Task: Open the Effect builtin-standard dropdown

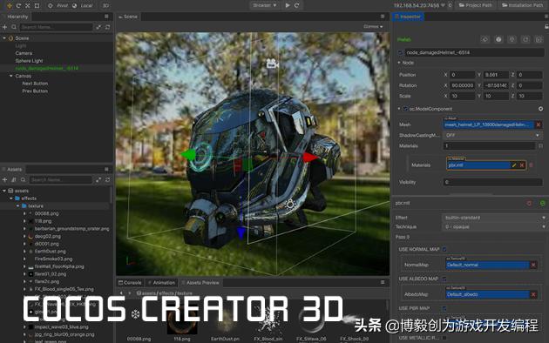Action: coord(494,218)
